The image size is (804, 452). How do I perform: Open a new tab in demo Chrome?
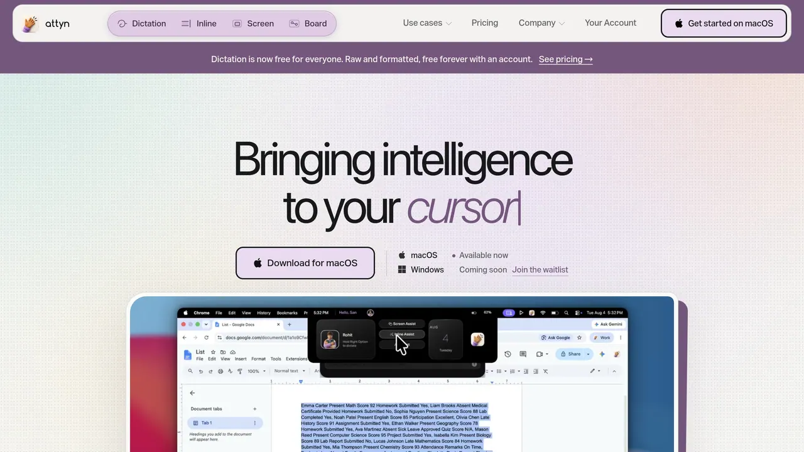(290, 325)
